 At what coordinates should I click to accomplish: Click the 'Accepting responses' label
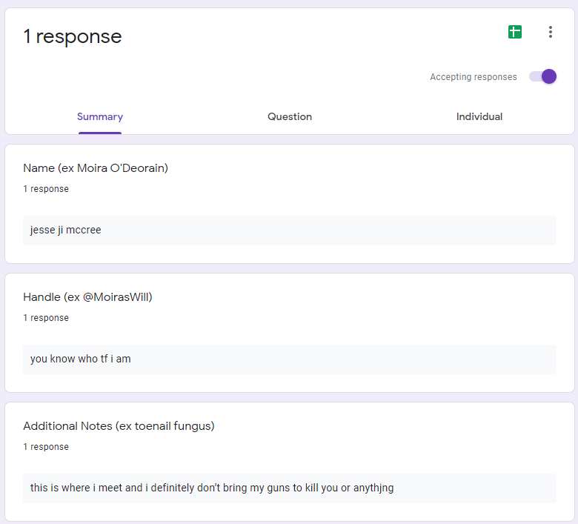click(474, 76)
